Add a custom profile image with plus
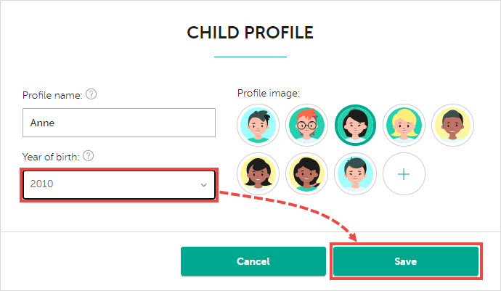The height and width of the screenshot is (291, 501). tap(404, 173)
